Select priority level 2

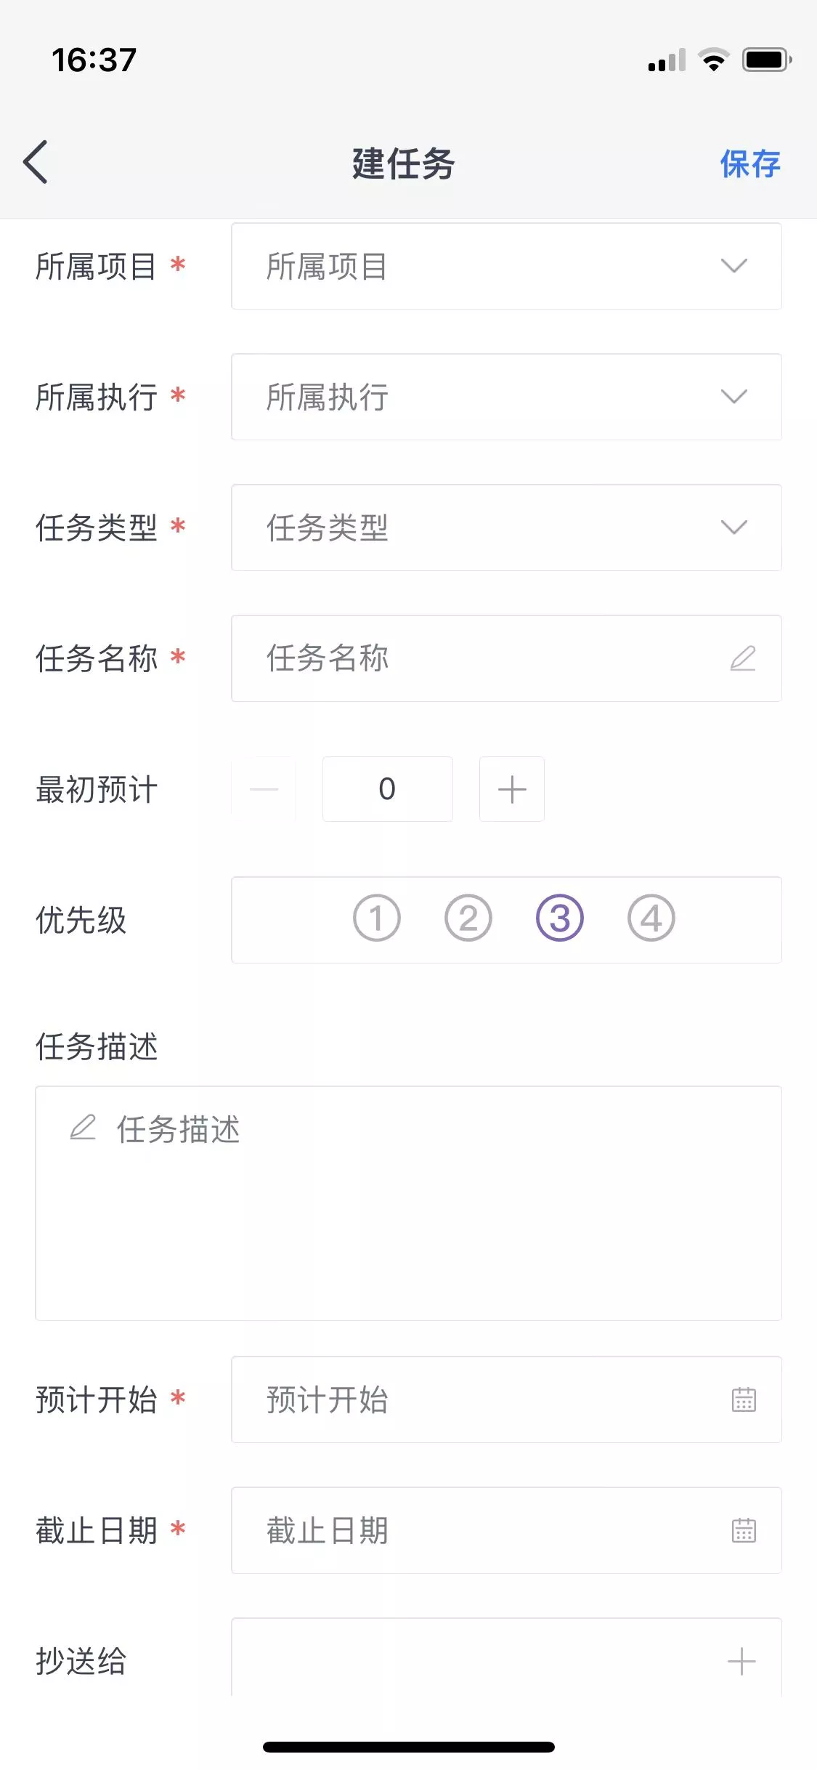[x=468, y=918]
